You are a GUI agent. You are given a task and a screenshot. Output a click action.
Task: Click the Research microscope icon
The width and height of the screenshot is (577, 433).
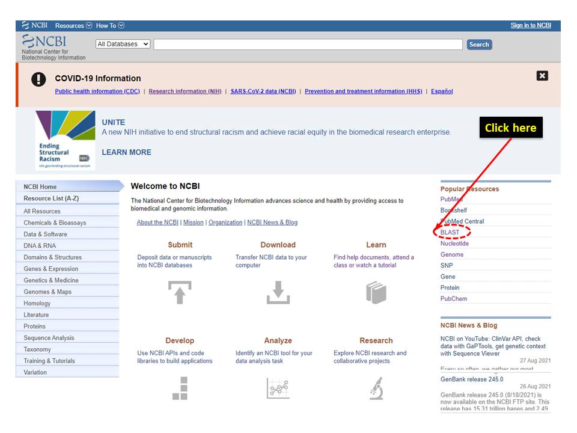pyautogui.click(x=376, y=388)
